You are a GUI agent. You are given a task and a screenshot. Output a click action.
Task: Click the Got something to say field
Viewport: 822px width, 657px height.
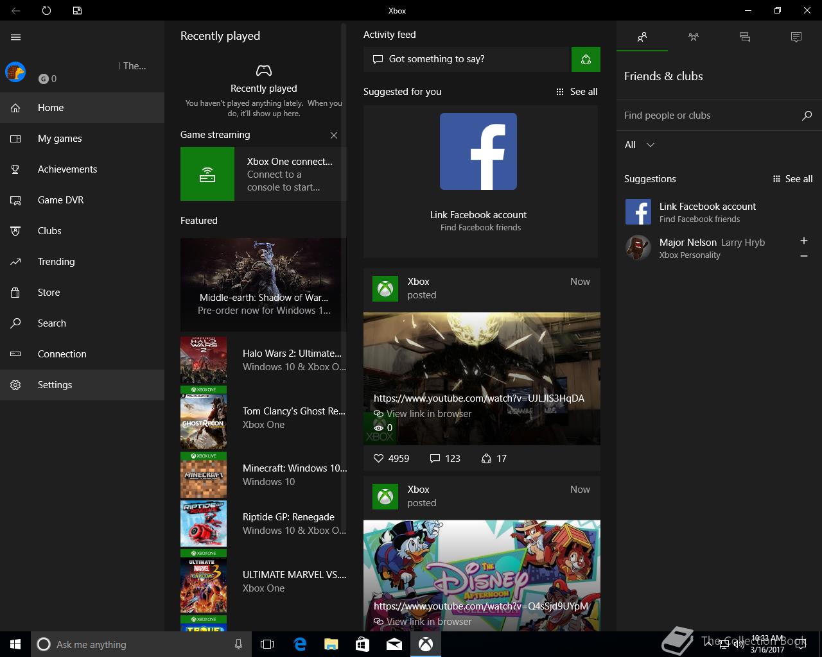click(468, 59)
